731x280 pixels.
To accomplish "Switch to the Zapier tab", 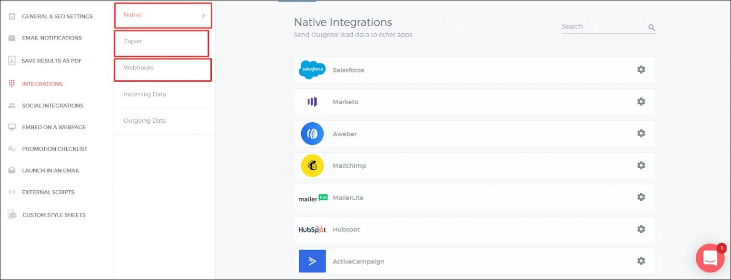I will 133,42.
